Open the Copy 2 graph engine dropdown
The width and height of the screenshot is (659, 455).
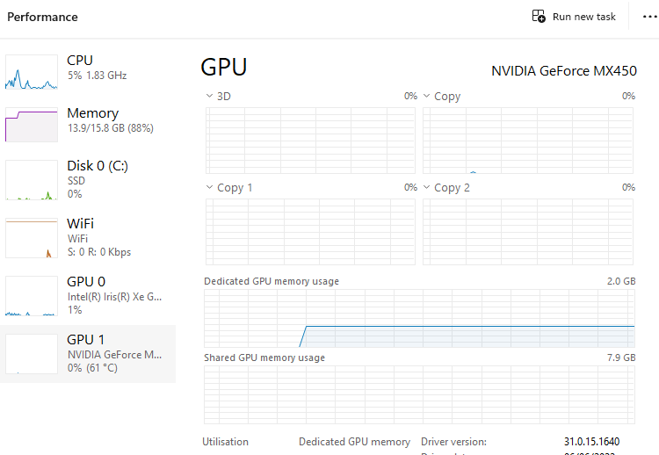tap(428, 187)
